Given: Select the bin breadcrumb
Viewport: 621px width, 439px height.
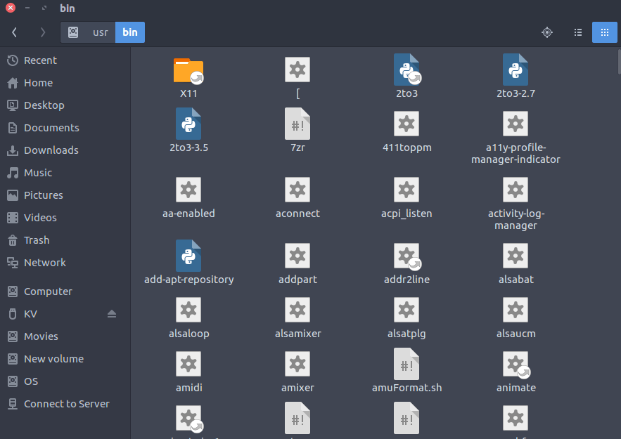Looking at the screenshot, I should [129, 32].
